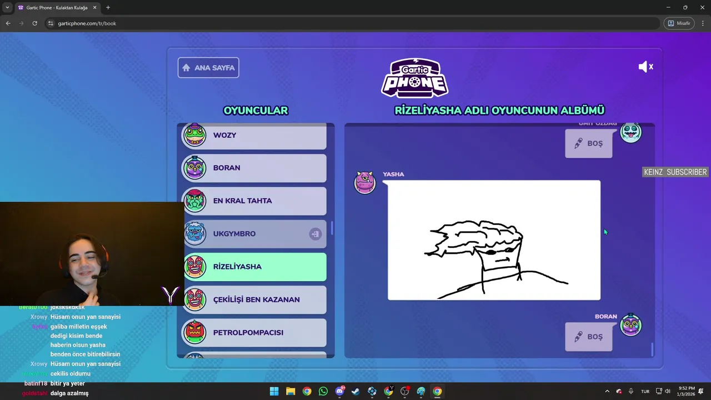Open the clock showing 9:52 PM
Viewport: 711px width, 400px height.
click(687, 391)
